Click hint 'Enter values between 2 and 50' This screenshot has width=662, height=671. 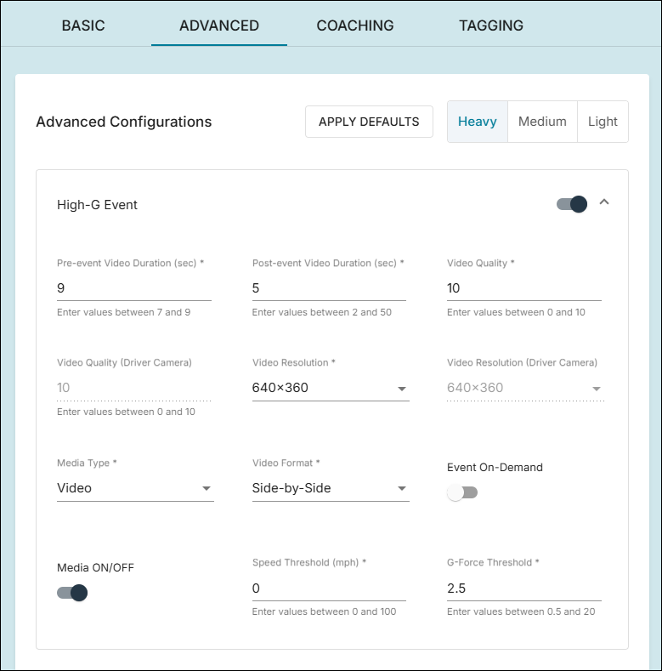coord(321,312)
